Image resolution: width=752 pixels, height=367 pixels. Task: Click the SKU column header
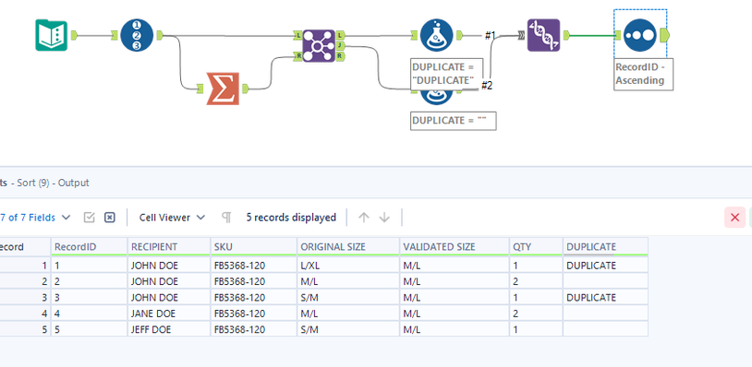tap(254, 247)
